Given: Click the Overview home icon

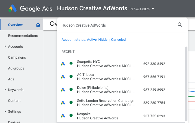Looking at the screenshot, I should [x=38, y=25].
